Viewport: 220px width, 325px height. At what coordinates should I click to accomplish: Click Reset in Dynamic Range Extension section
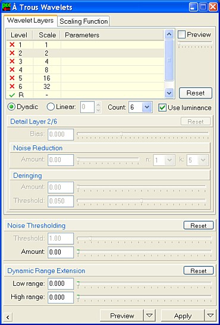[x=199, y=270]
